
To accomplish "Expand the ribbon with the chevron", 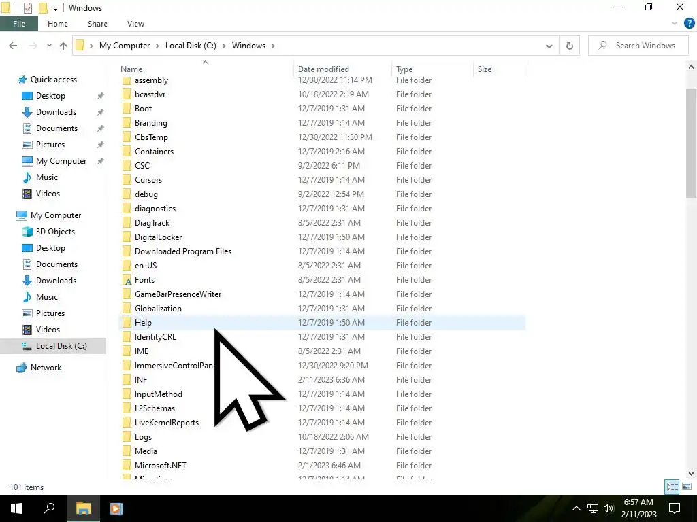I will click(675, 24).
